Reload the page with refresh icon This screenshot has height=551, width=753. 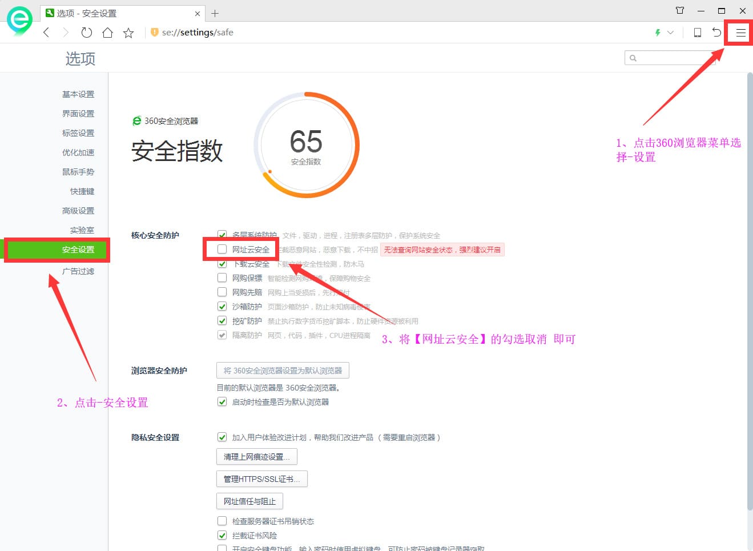point(86,33)
